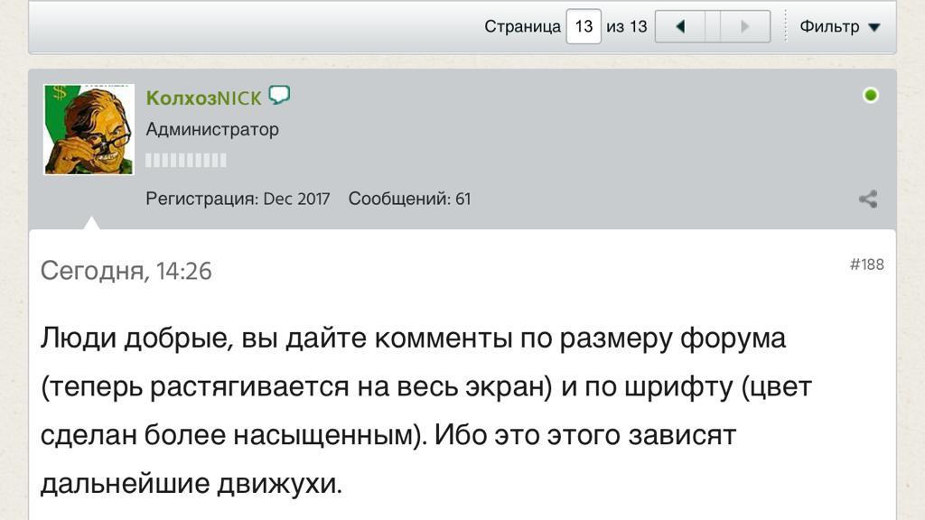The image size is (925, 520).
Task: Click the Сегодня, 14:26 post timestamp
Action: [x=126, y=271]
